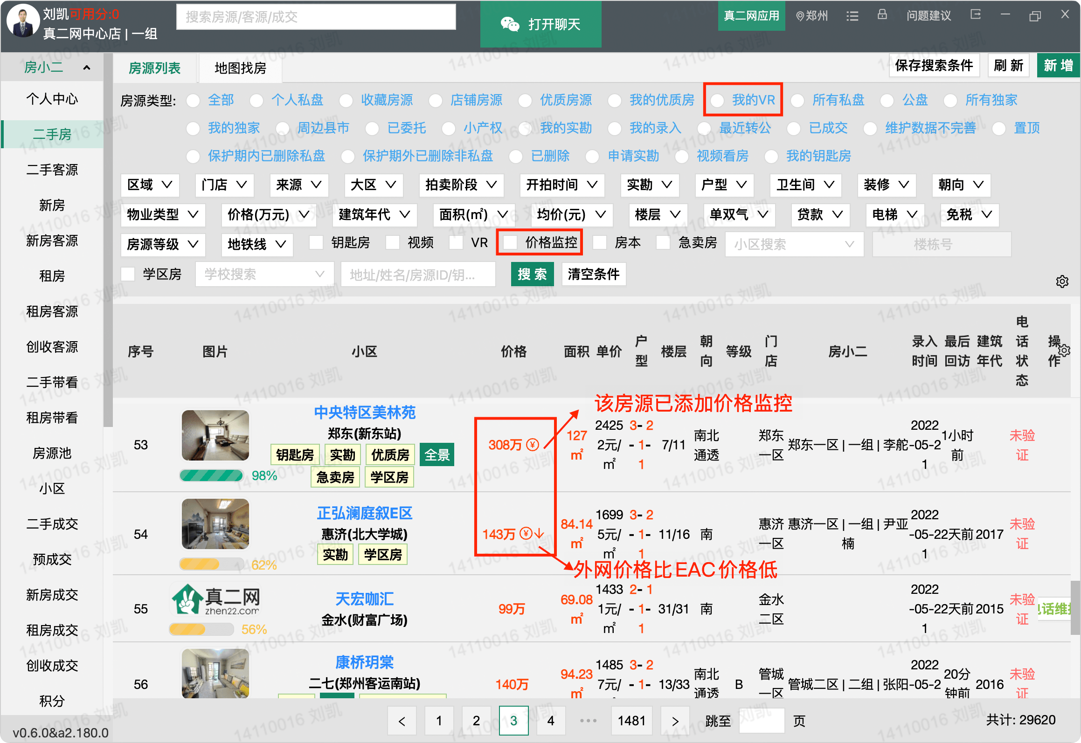Expand the 区域 dropdown filter
This screenshot has height=743, width=1081.
click(x=150, y=185)
